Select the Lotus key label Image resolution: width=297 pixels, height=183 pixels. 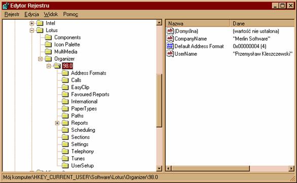coord(52,30)
